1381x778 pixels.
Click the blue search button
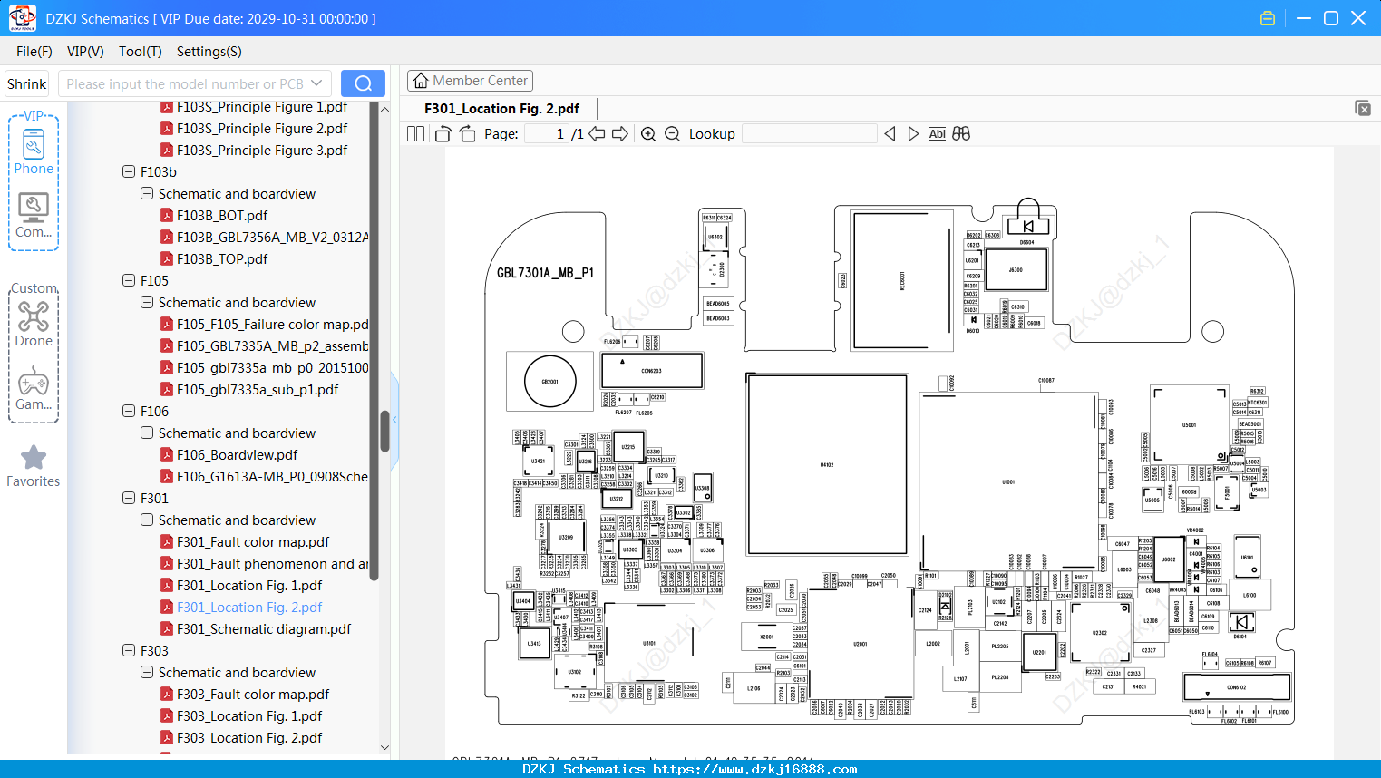[363, 83]
